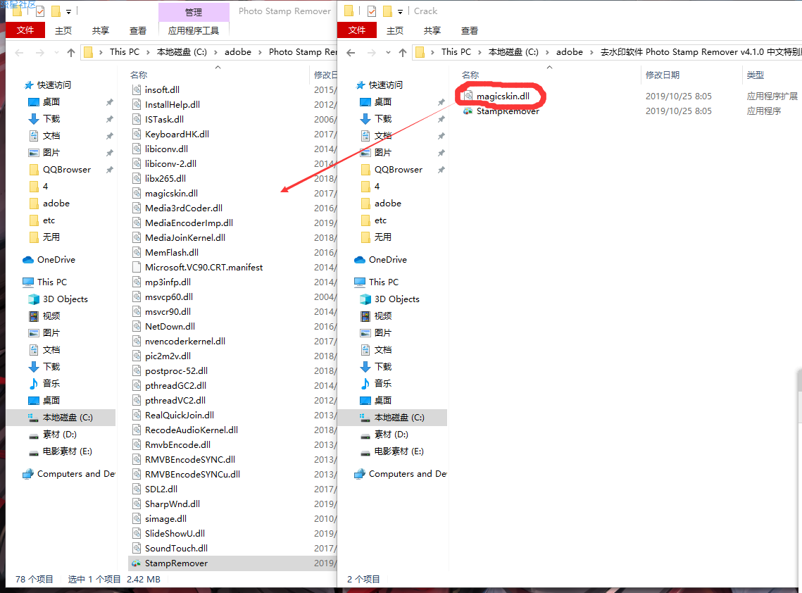Open adobe folder in Crack navigation pane
This screenshot has width=802, height=593.
387,203
